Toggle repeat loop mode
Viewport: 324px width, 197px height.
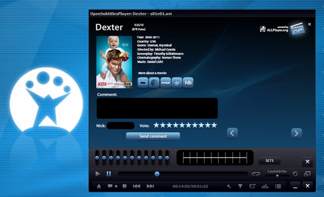256,174
